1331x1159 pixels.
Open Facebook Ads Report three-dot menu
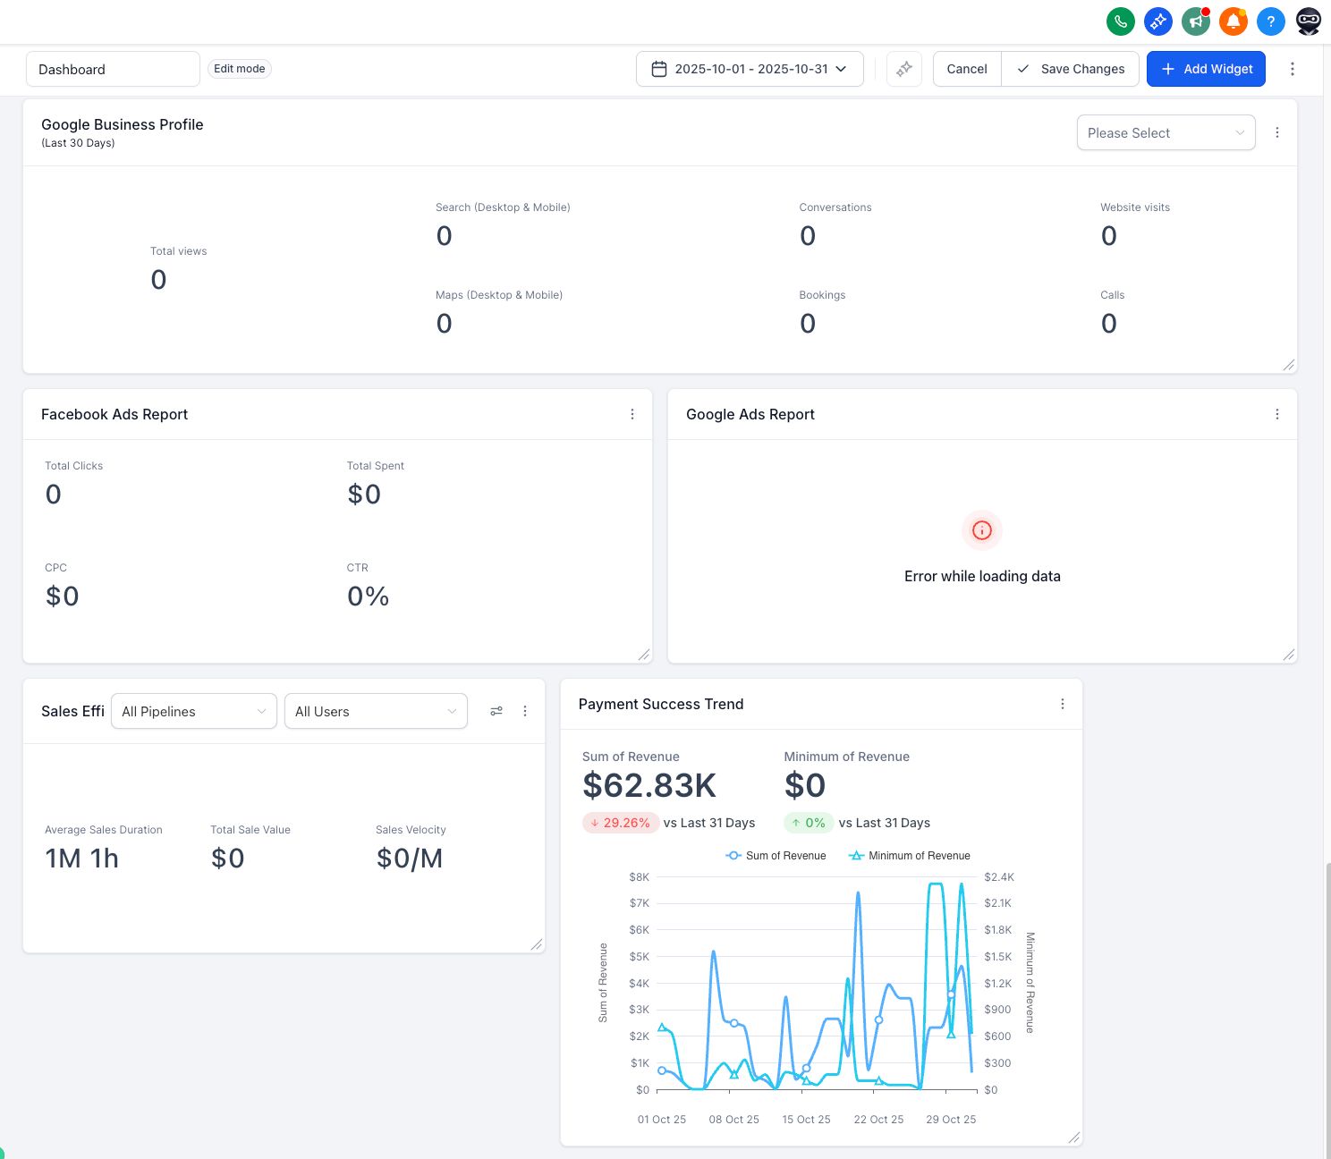[632, 414]
